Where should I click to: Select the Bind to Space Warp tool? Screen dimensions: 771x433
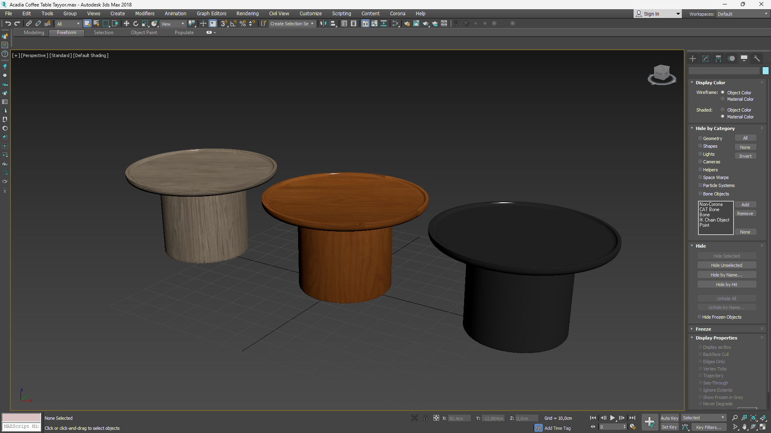coord(48,24)
